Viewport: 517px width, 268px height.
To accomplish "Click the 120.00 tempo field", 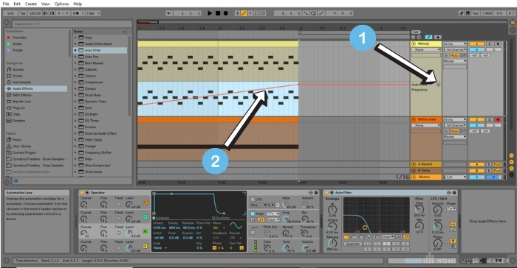I will [x=35, y=13].
